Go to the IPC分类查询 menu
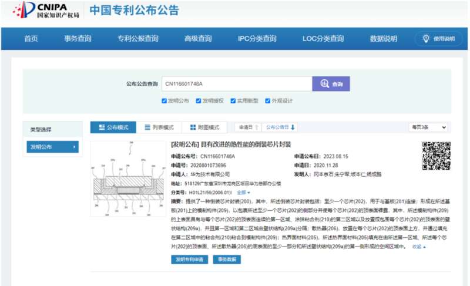The width and height of the screenshot is (470, 286). click(257, 39)
